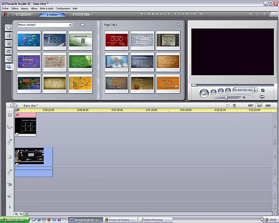Decrease the player timecode with down arrow
Viewport: 279px width, 223px height.
pyautogui.click(x=255, y=92)
